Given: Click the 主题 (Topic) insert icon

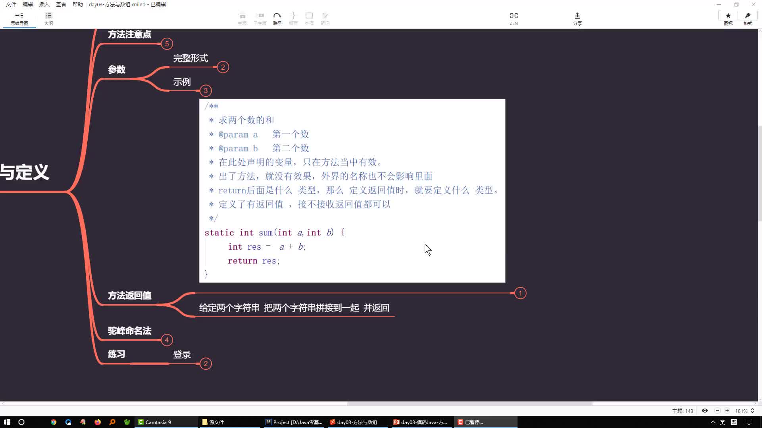Looking at the screenshot, I should [242, 18].
